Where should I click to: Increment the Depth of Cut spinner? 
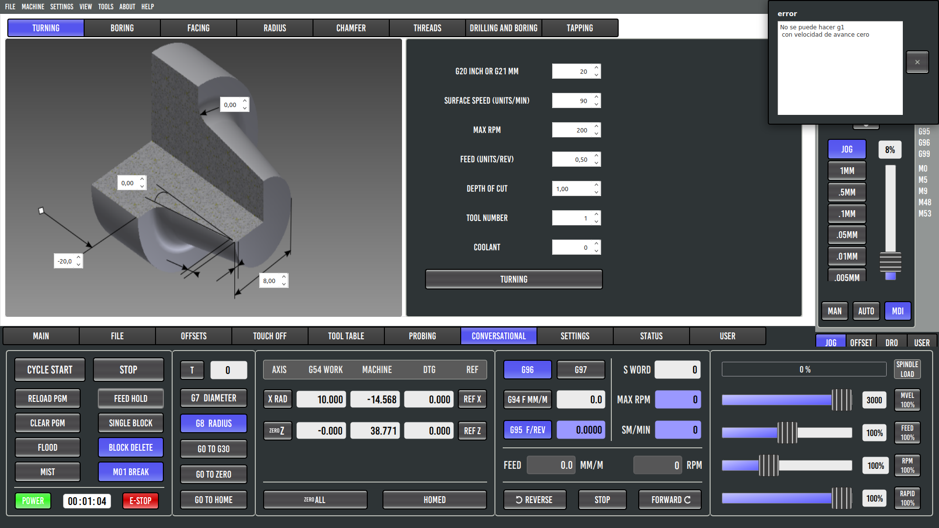(x=596, y=185)
